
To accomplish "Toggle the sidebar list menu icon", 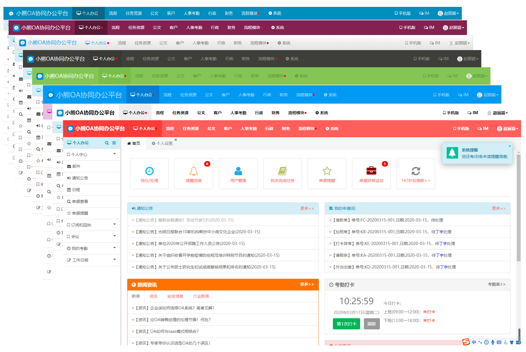I will 114,143.
